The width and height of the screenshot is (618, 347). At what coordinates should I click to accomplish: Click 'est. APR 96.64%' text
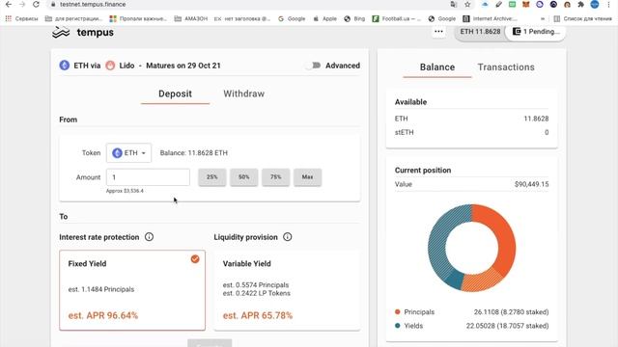tap(103, 315)
